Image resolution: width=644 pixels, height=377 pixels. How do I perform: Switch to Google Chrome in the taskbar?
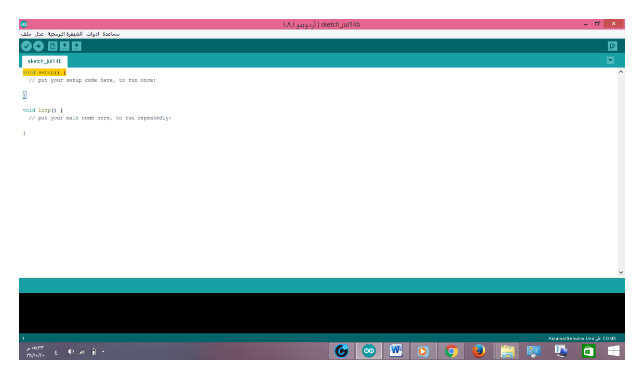click(x=451, y=352)
